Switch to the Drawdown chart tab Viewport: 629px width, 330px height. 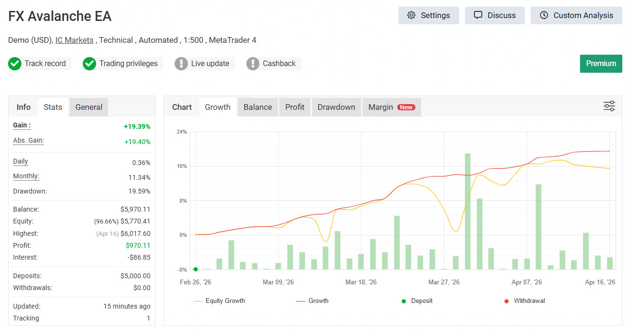[x=336, y=107]
